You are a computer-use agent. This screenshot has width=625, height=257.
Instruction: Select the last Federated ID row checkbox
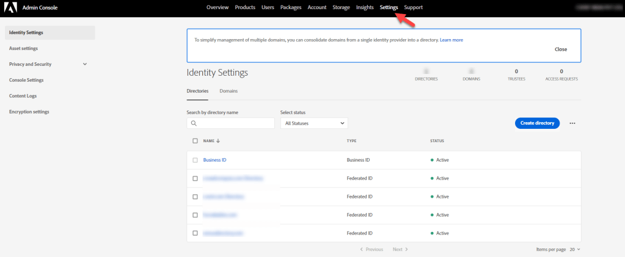pos(195,233)
